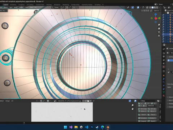The image size is (173, 130).
Task: Open the outliner display mode dropdown
Action: [x=165, y=8]
